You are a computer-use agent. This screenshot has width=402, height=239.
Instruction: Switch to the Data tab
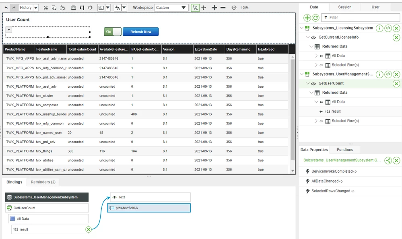(314, 7)
